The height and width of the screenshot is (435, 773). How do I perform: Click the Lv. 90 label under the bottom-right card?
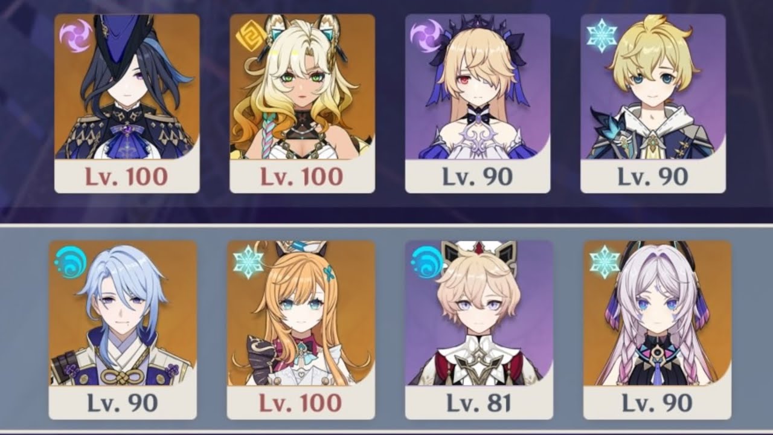[x=656, y=403]
